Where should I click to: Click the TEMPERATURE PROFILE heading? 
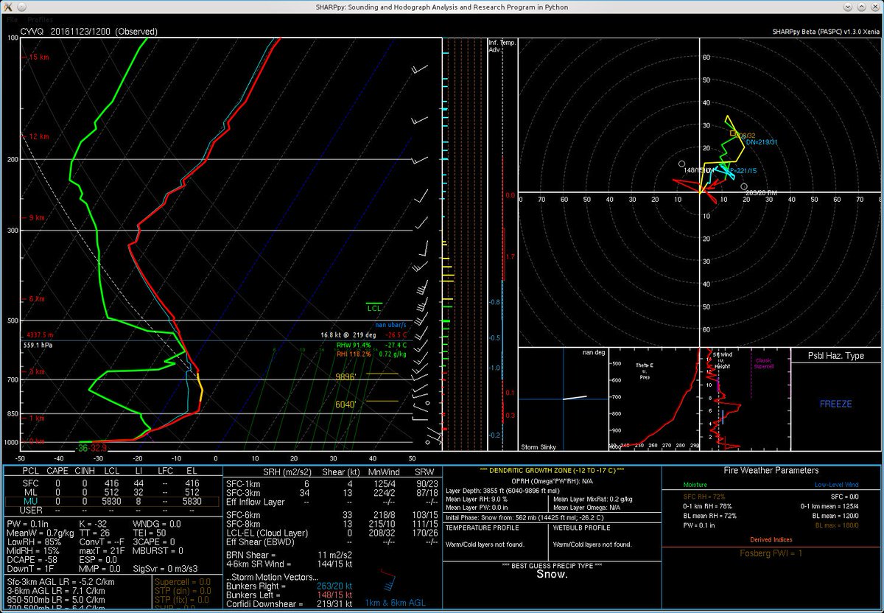tap(481, 528)
